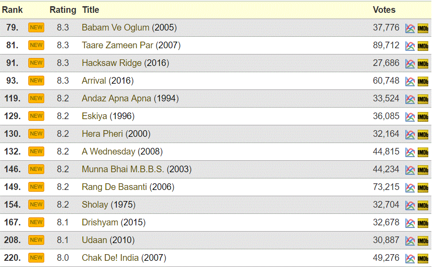Click the IMDb icon for Chak De! India
This screenshot has height=267, width=438.
point(423,259)
